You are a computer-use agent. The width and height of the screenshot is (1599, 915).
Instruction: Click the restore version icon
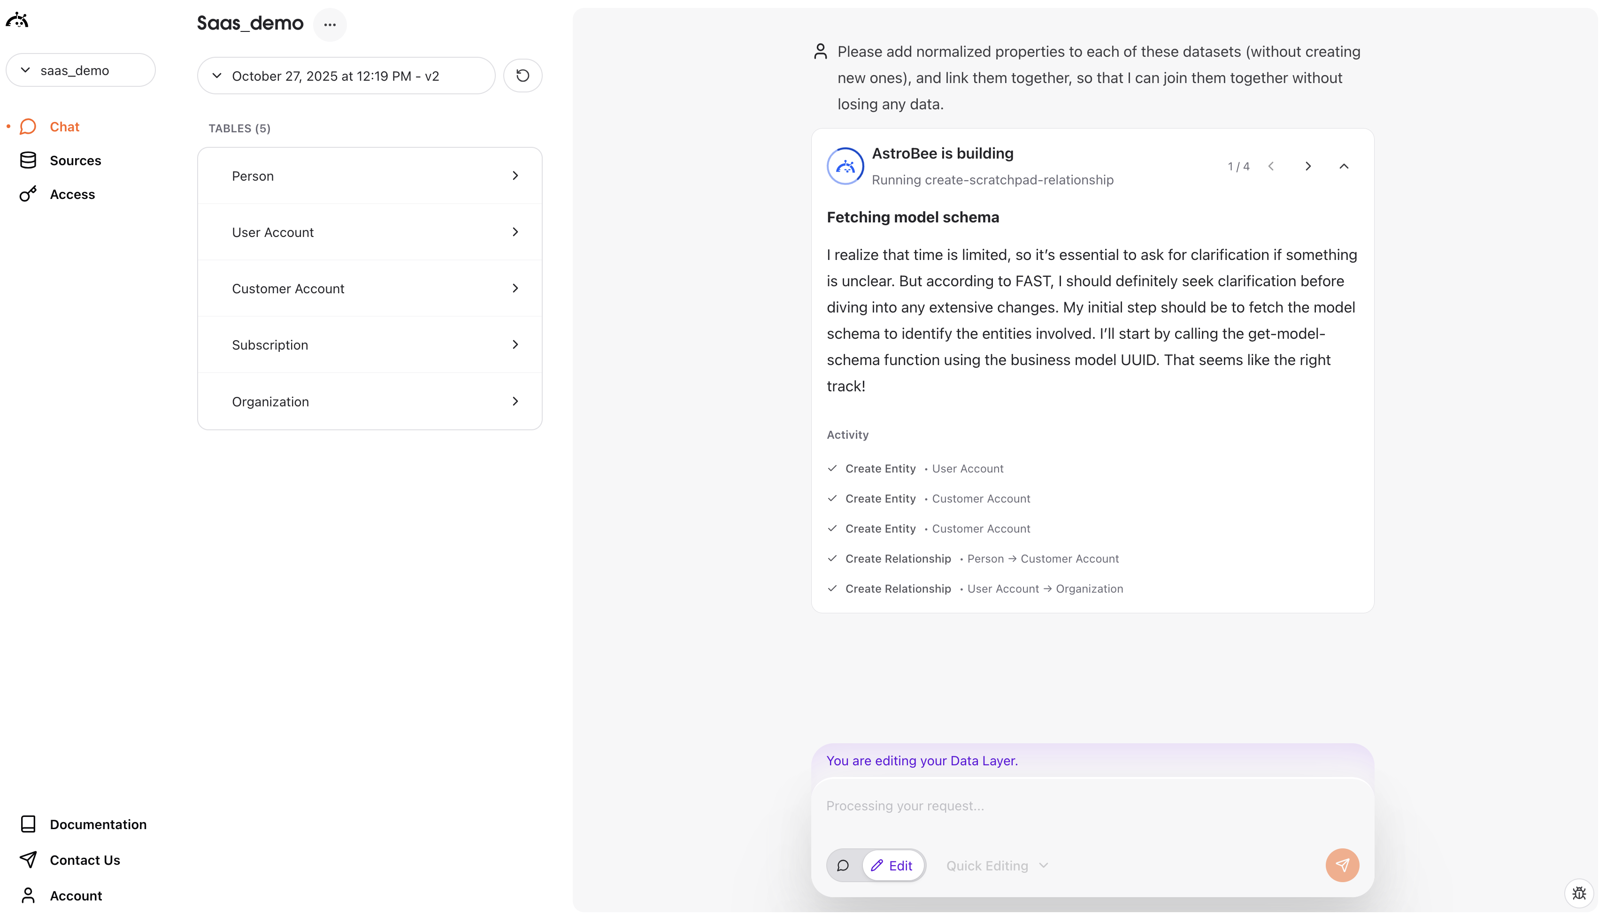[523, 76]
